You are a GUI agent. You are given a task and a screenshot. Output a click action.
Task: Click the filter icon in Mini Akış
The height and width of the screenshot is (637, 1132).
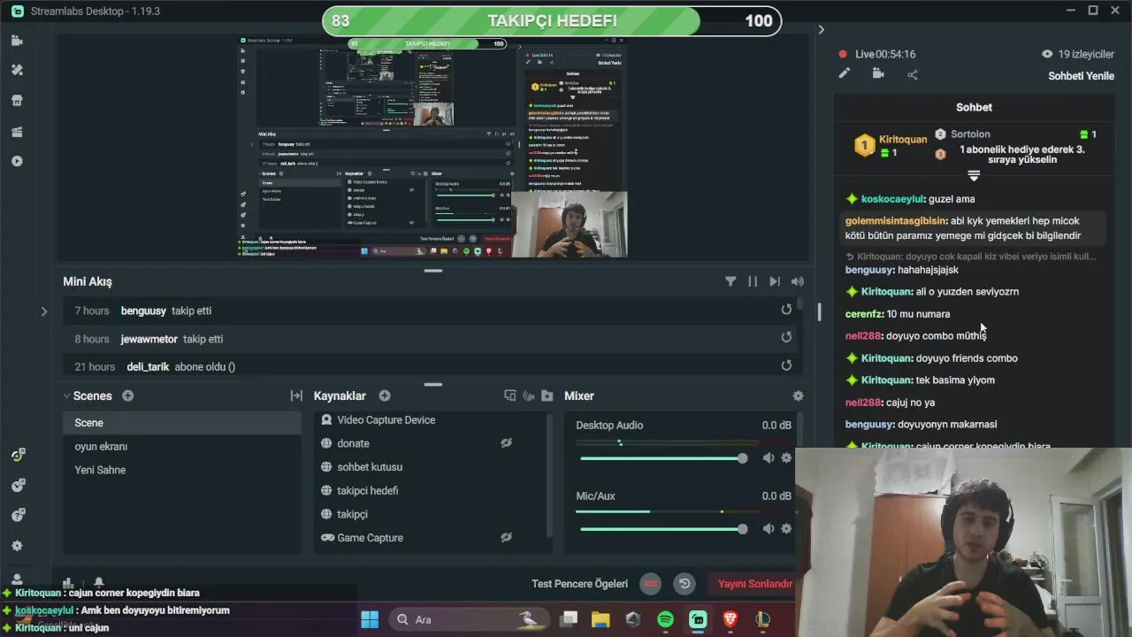pos(730,281)
